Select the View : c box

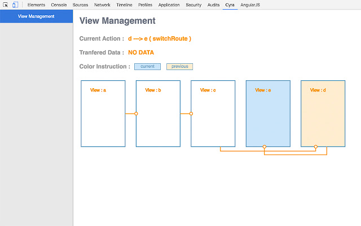tap(213, 114)
